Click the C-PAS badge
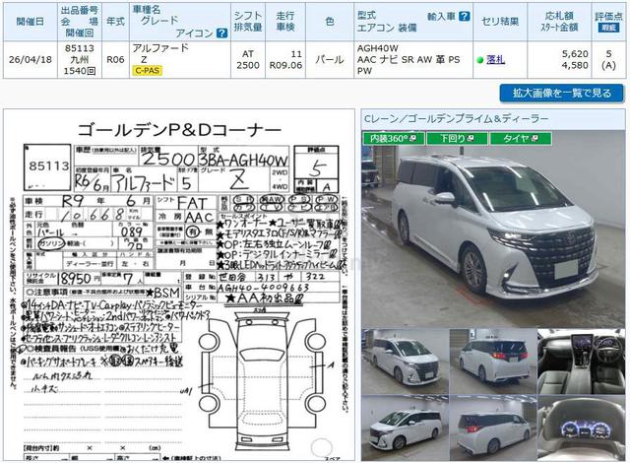Viewport: 630px width, 463px height. click(x=147, y=71)
